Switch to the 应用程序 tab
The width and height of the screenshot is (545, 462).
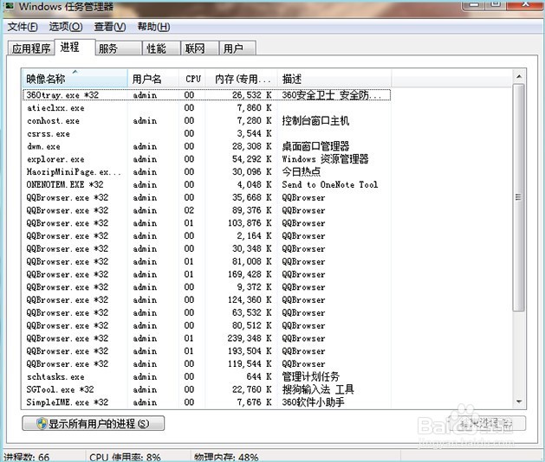coord(31,48)
